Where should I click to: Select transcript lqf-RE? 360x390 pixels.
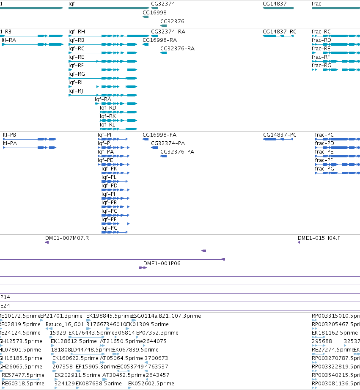click(77, 57)
